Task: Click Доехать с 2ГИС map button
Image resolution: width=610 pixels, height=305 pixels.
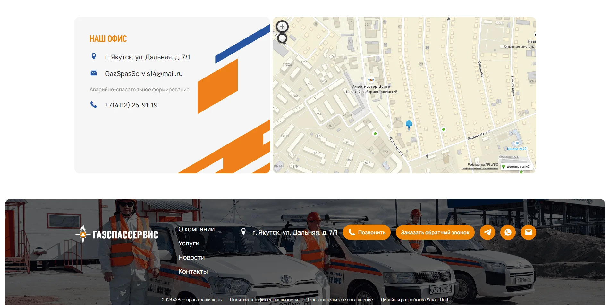Action: point(516,167)
